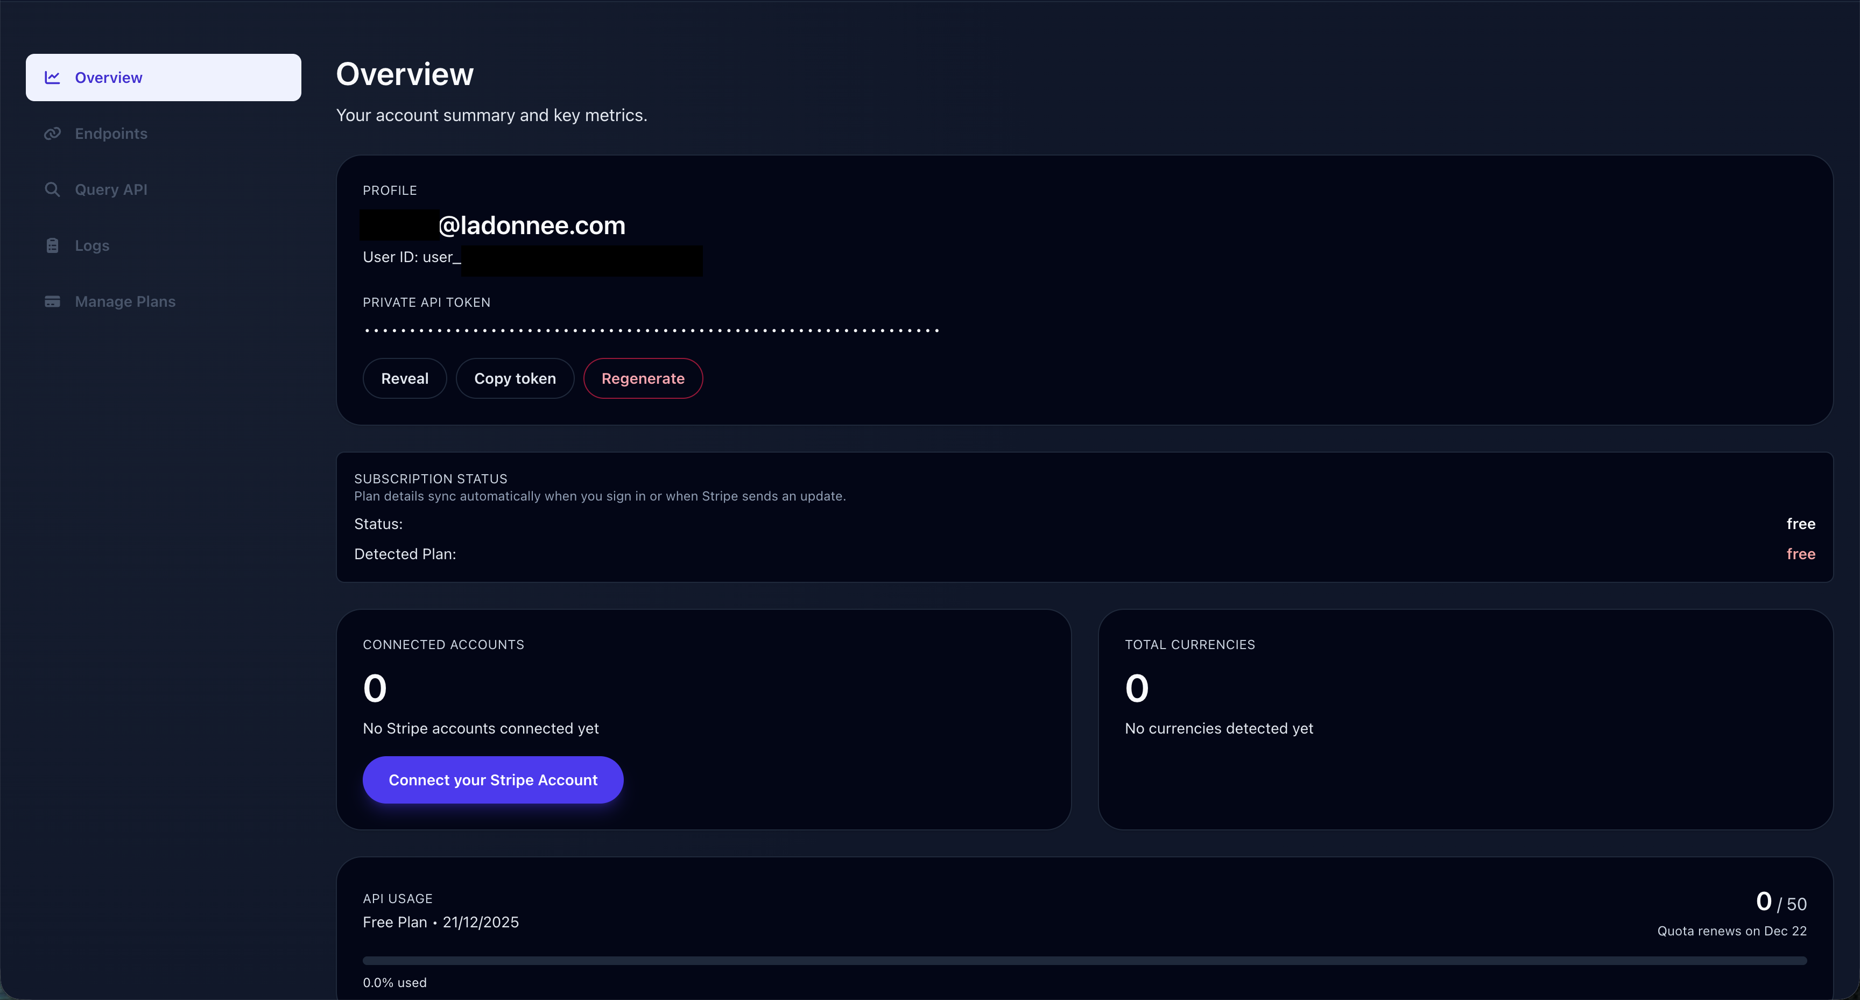Viewport: 1860px width, 1000px height.
Task: Switch to the Logs section
Action: (91, 245)
